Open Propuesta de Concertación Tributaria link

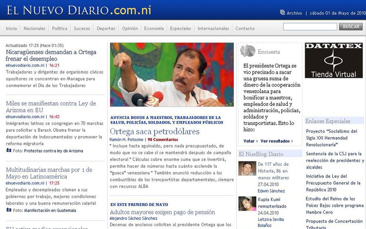click(x=334, y=224)
